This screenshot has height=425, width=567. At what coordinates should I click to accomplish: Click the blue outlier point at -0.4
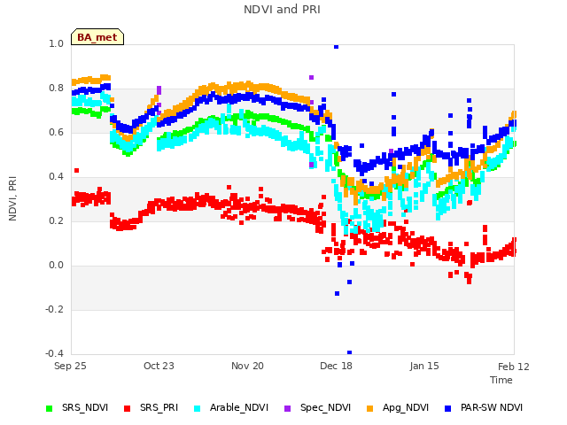349,352
